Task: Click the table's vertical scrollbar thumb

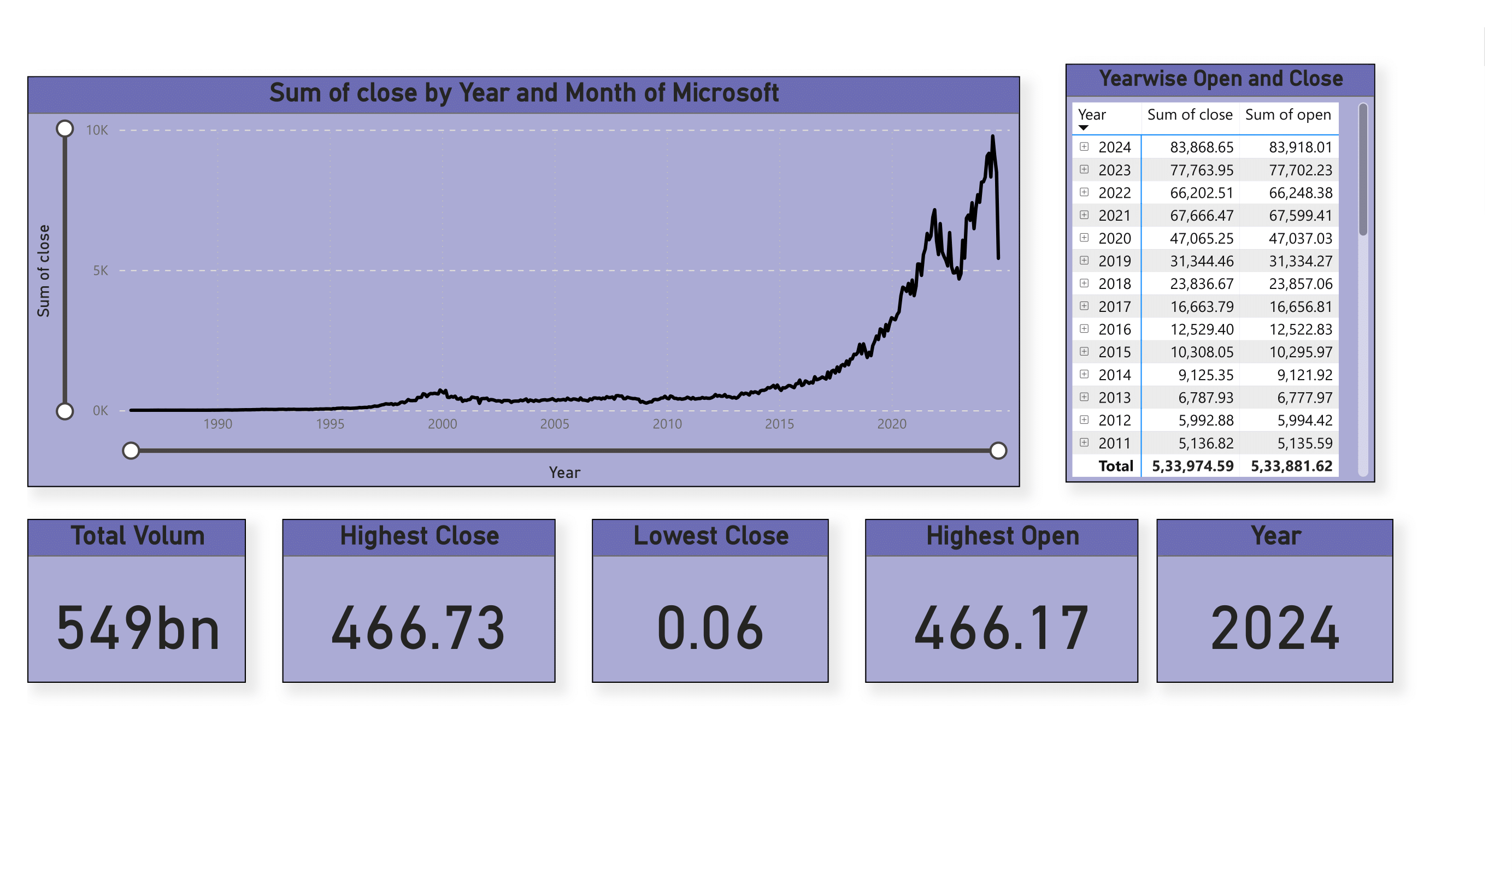Action: coord(1363,170)
